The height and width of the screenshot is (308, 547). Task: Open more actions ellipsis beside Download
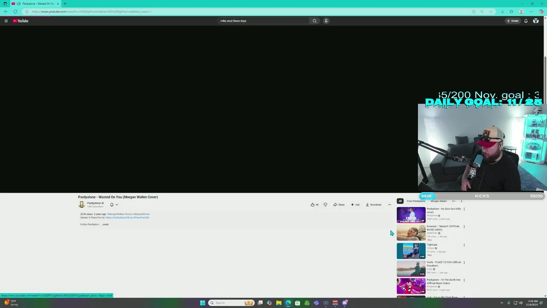[389, 204]
